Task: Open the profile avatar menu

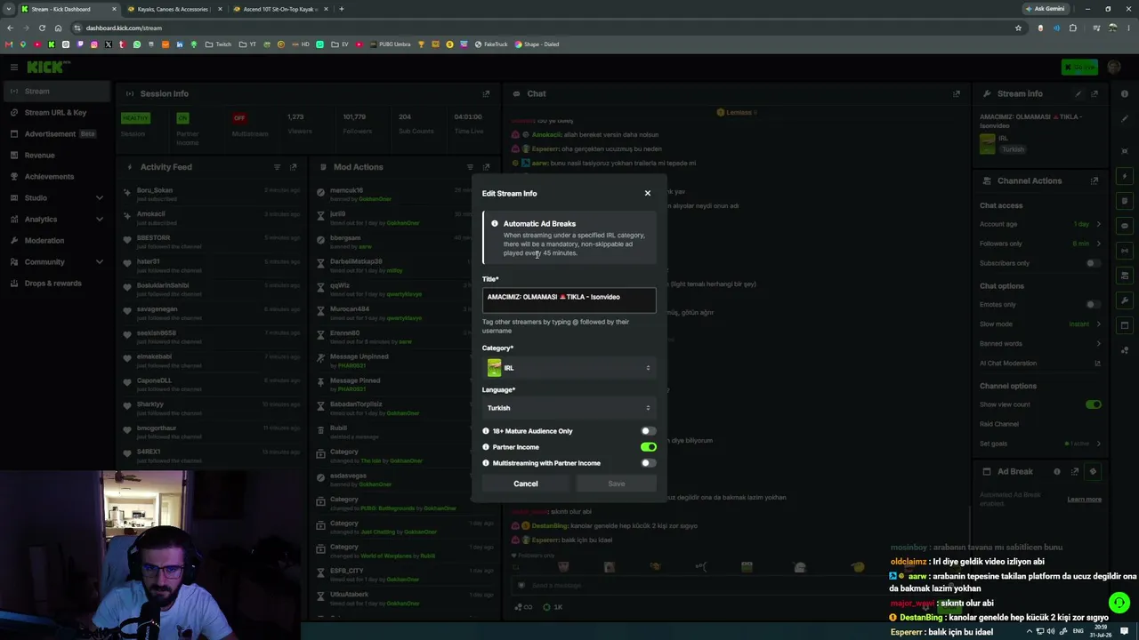Action: (x=1114, y=68)
